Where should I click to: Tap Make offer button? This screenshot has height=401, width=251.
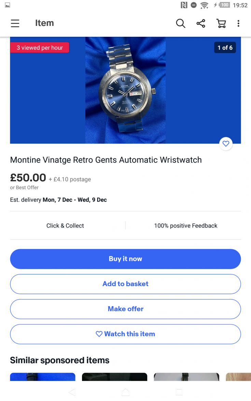pyautogui.click(x=125, y=309)
